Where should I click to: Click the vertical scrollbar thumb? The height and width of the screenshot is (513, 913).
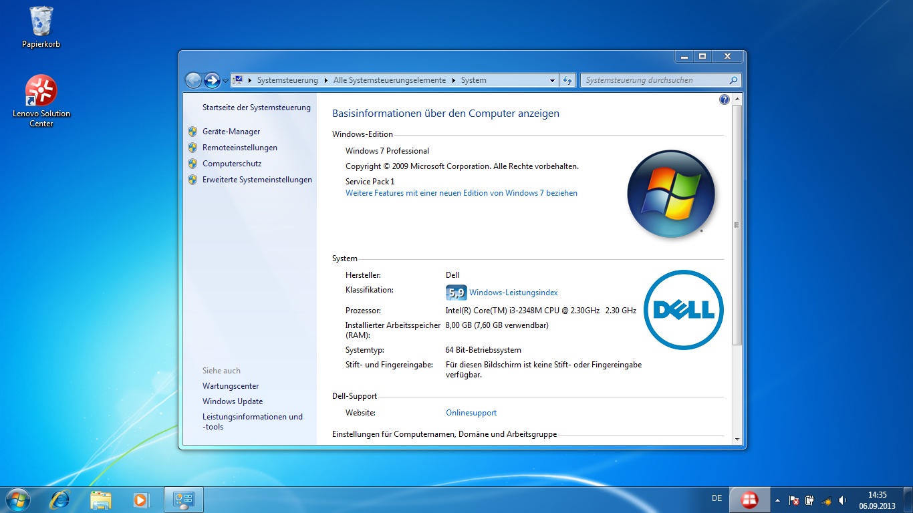[737, 225]
